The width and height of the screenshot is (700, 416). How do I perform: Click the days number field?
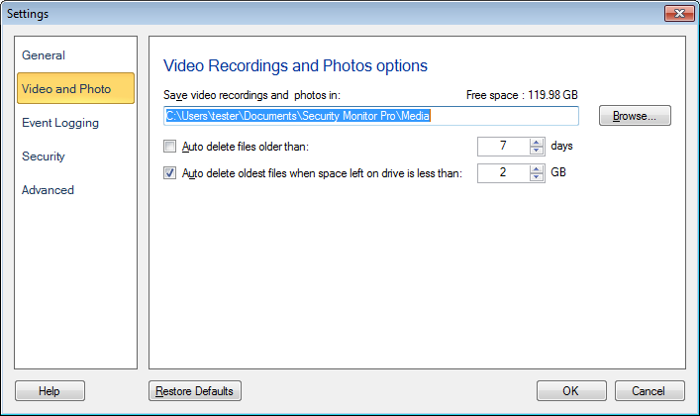coord(503,147)
